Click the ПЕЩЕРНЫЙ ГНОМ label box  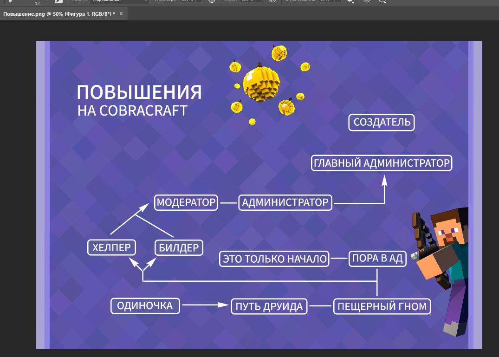point(382,306)
